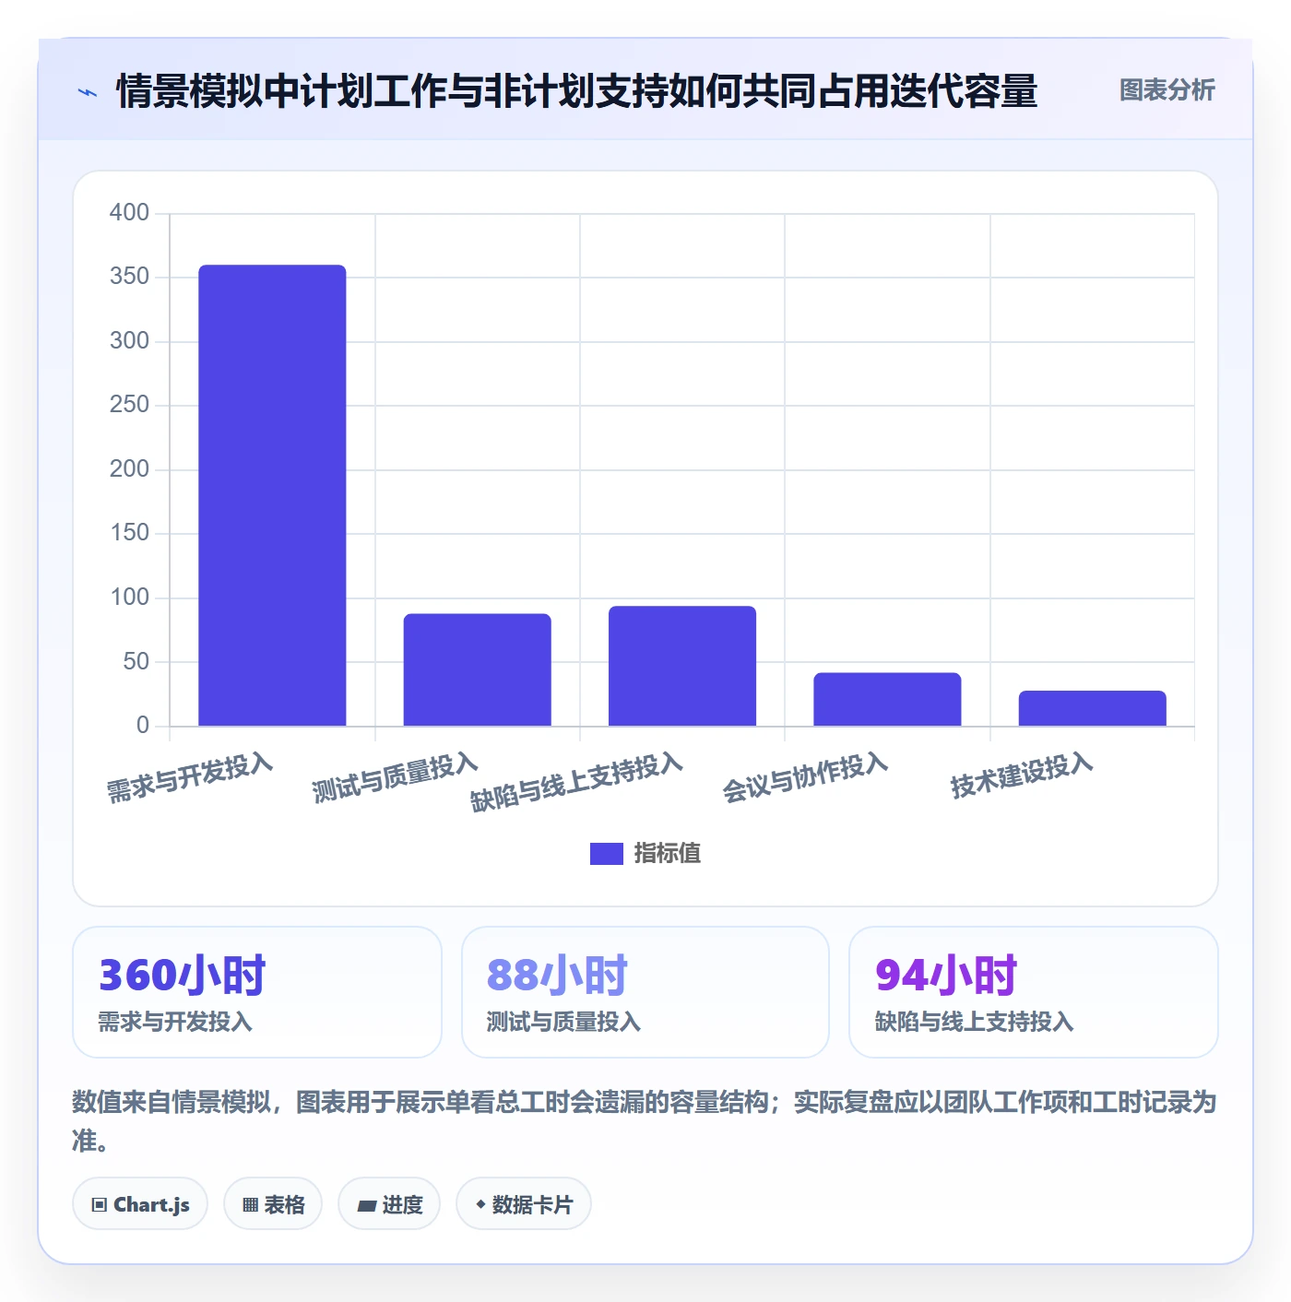
Task: Click the chart title starting with 情景模拟中计划工作
Action: 577,91
